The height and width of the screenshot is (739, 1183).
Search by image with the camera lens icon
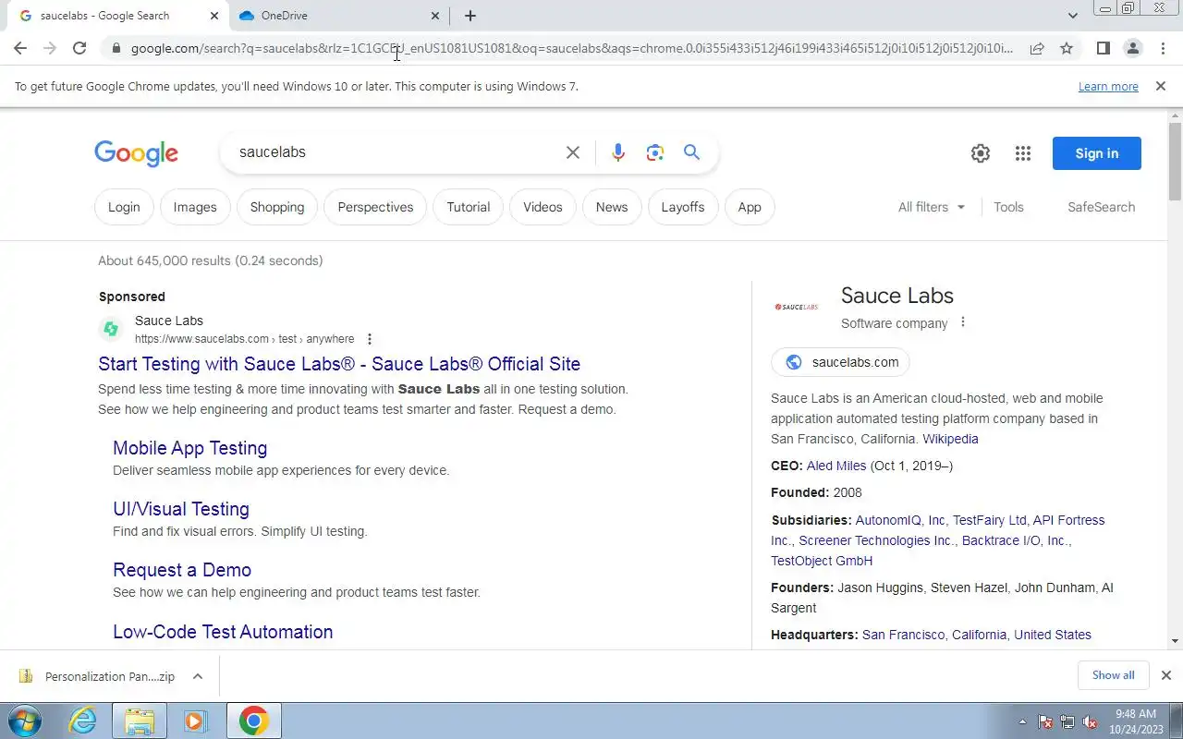coord(655,152)
